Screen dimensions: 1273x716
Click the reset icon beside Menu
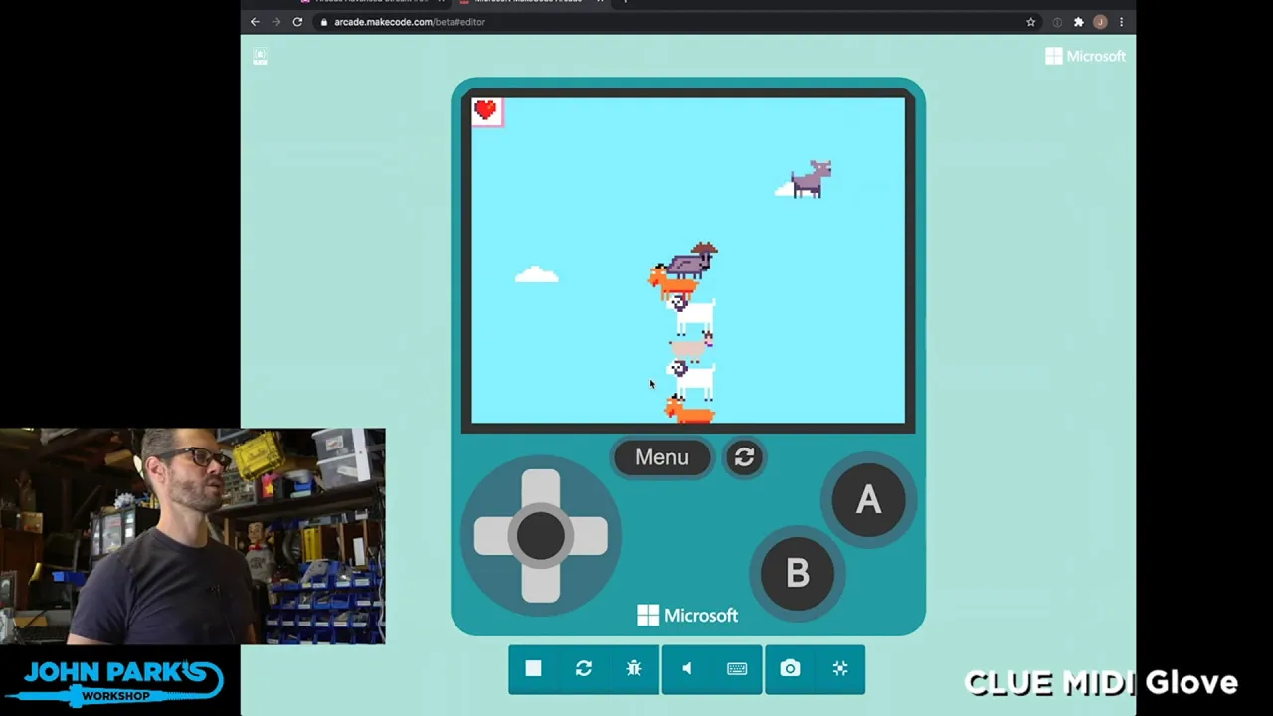744,457
